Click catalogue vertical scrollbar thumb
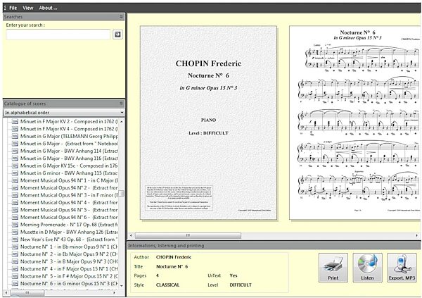Screen dimensions: 422x298 point(122,193)
